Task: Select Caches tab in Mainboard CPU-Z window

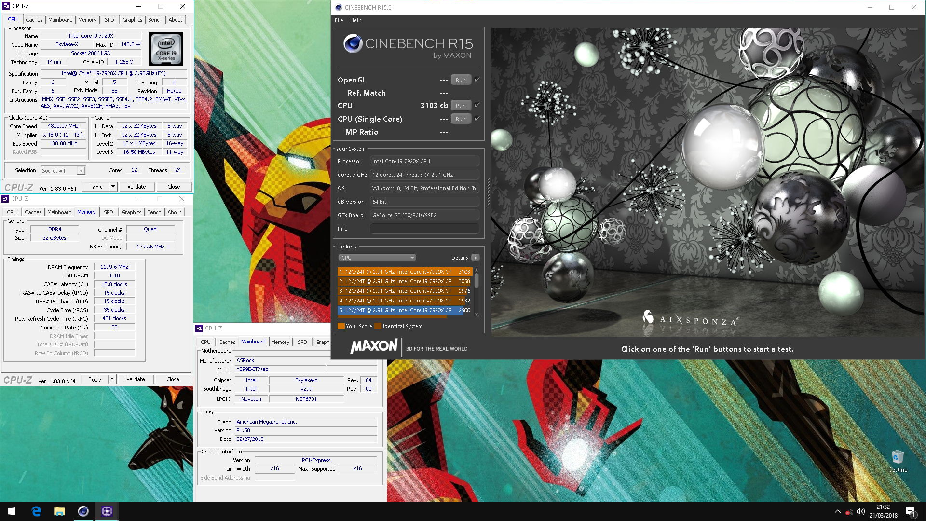Action: coord(227,342)
